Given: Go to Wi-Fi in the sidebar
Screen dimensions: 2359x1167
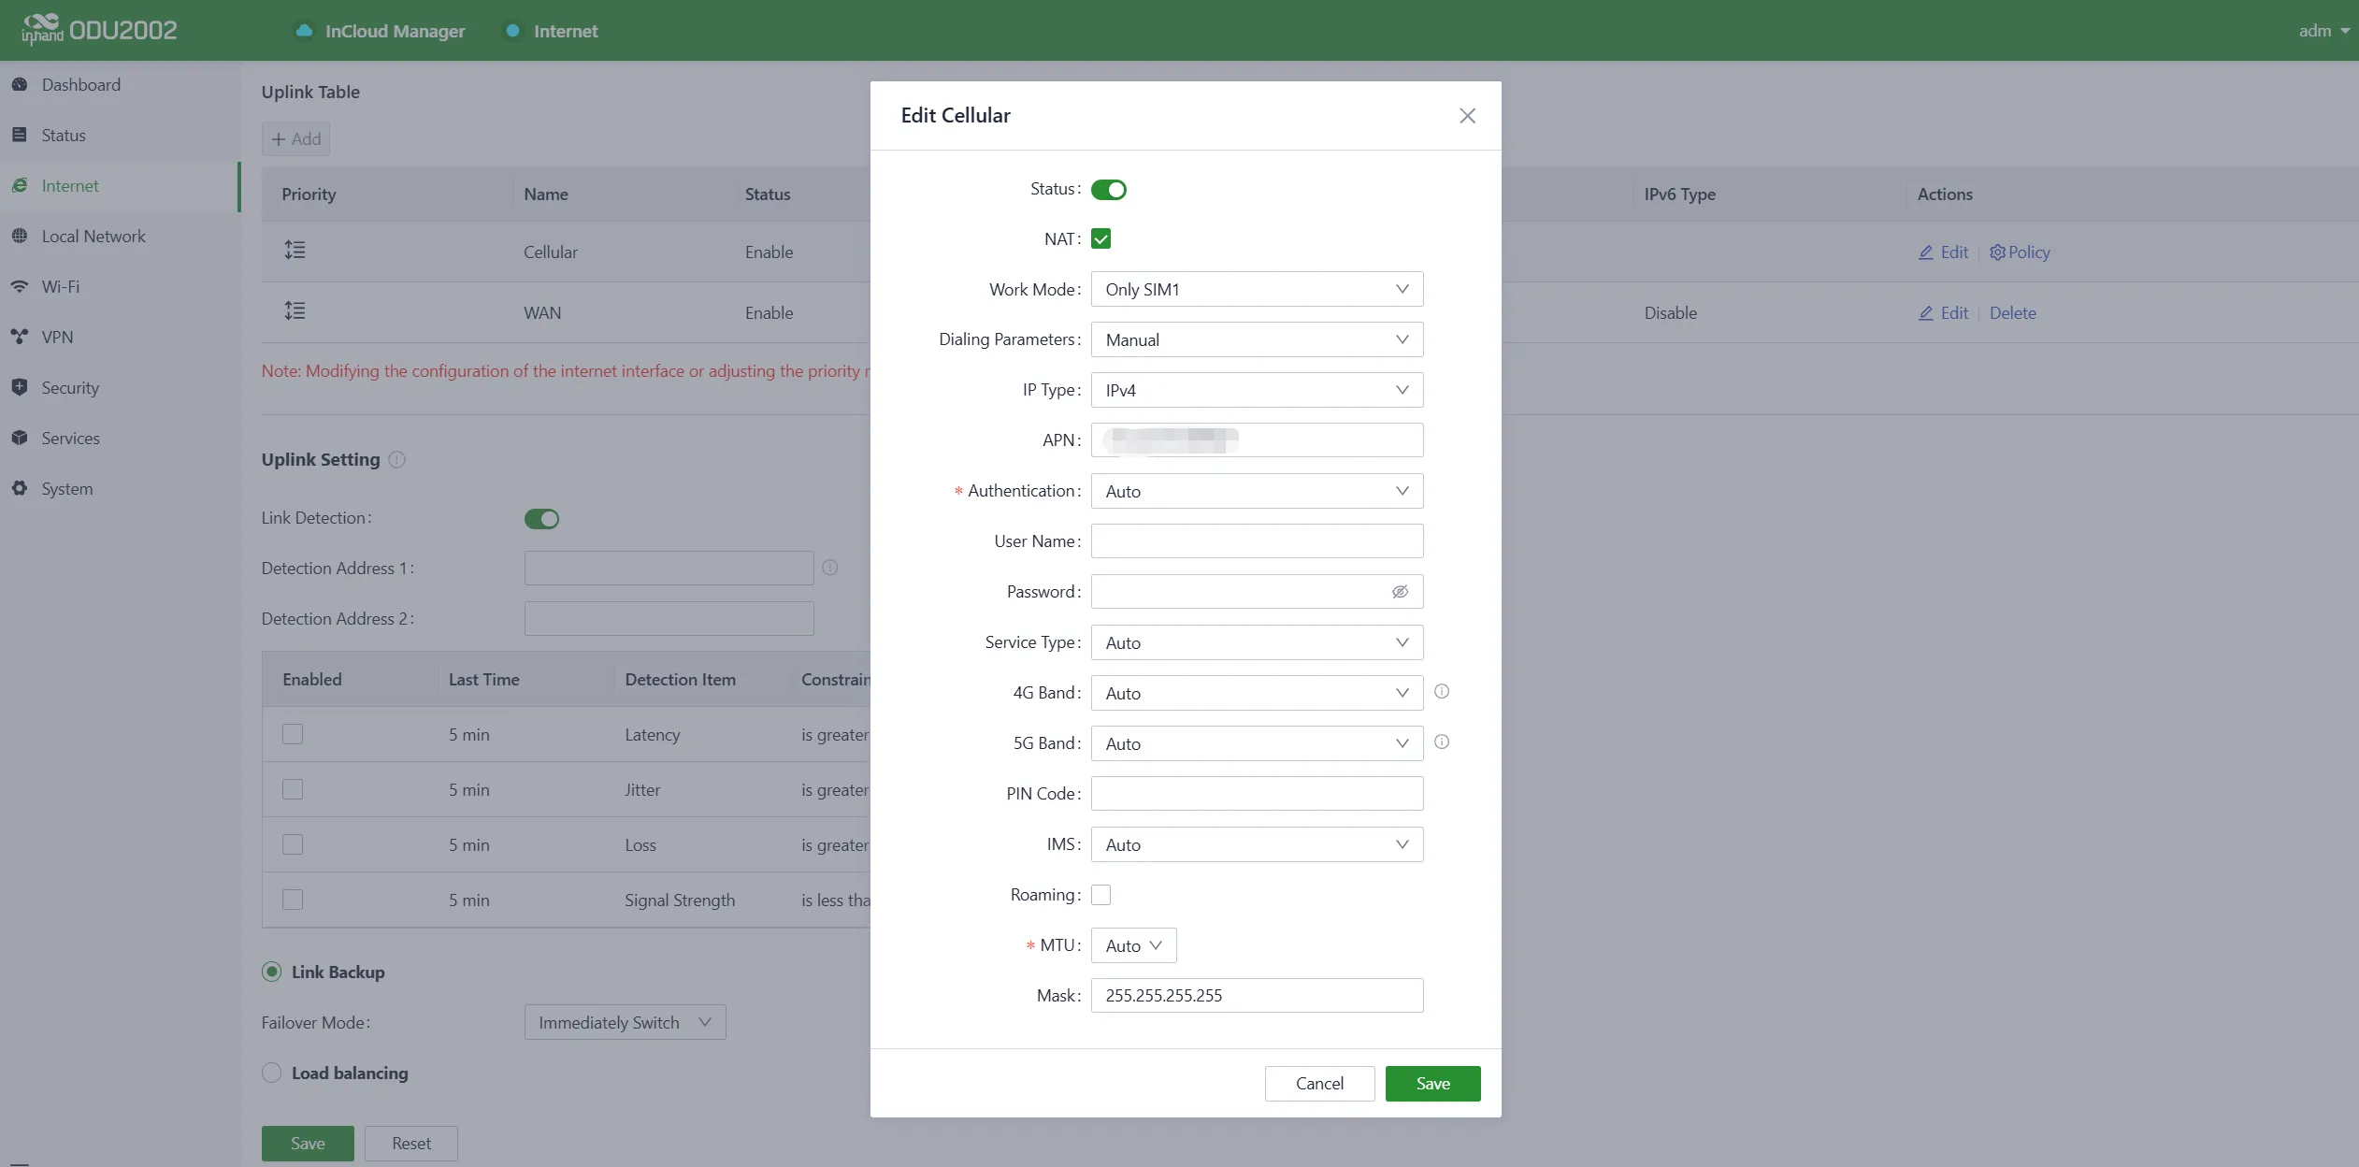Looking at the screenshot, I should (60, 287).
